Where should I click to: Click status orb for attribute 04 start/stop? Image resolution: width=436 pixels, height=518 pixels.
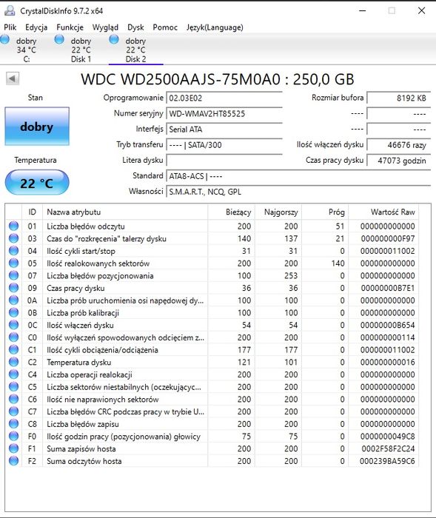tap(13, 251)
